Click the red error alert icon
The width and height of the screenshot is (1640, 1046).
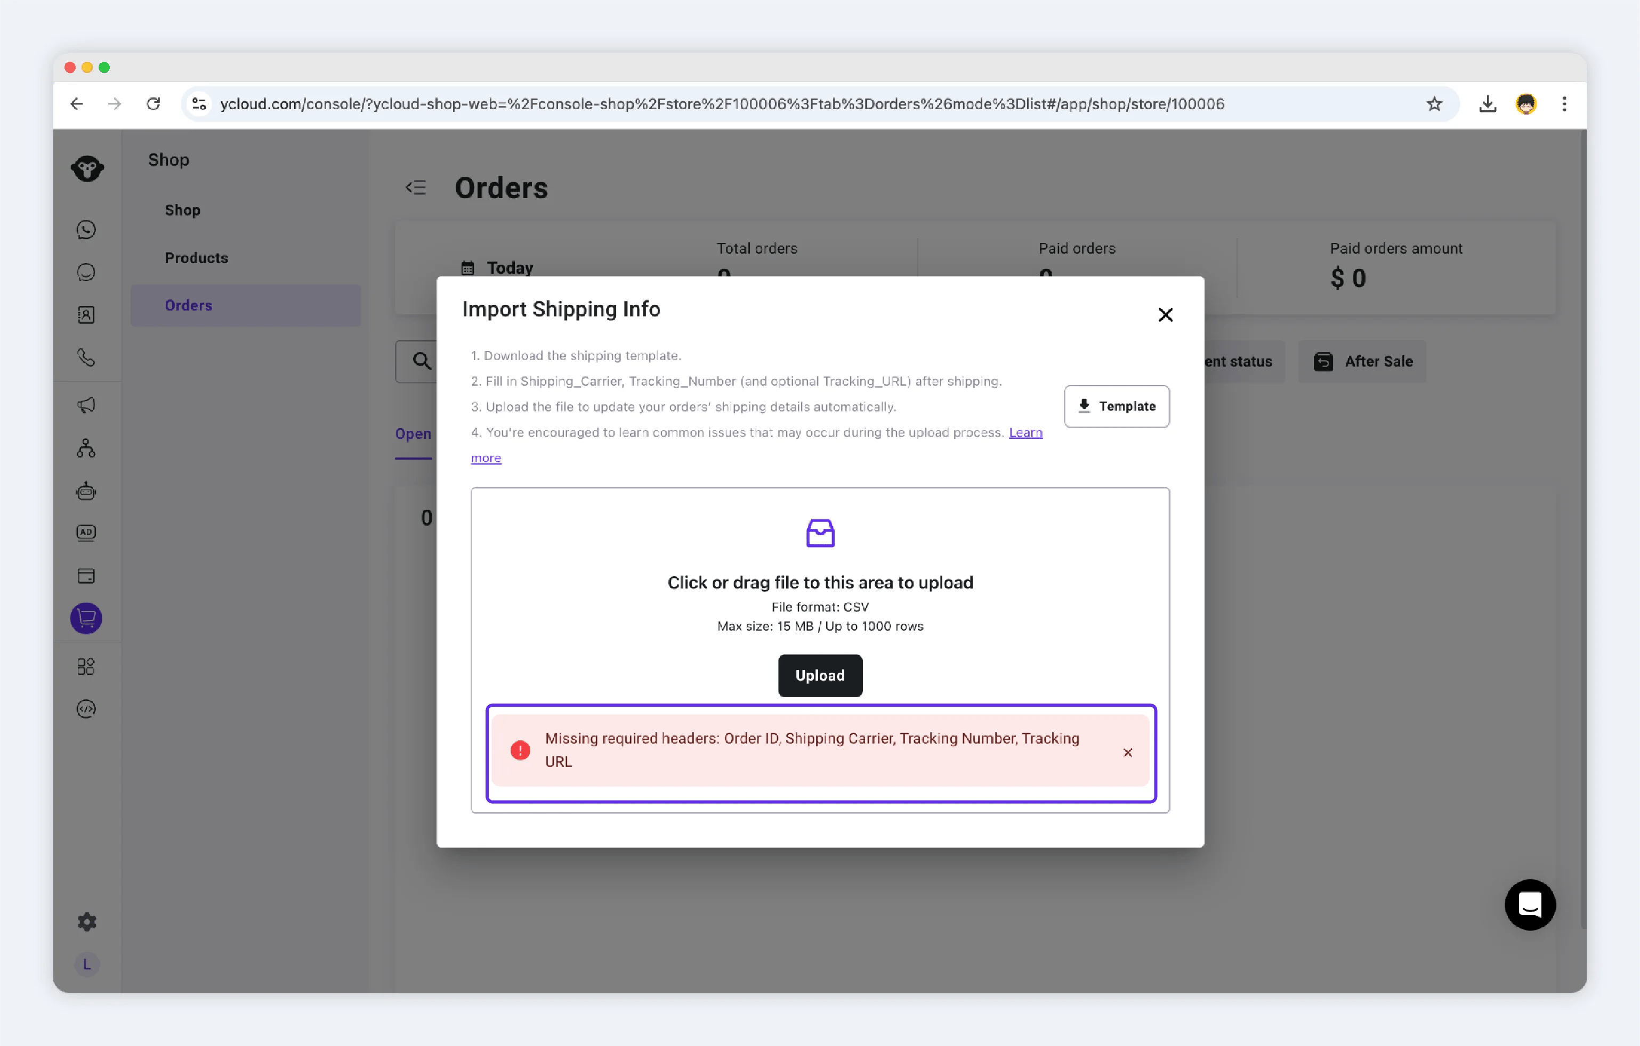point(520,750)
